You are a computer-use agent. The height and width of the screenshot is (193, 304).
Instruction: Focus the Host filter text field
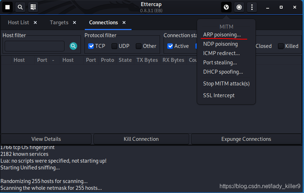click(35, 46)
